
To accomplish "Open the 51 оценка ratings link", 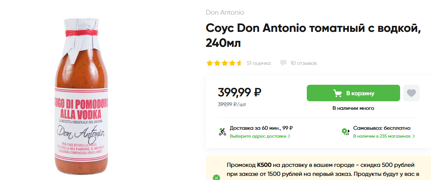I will click(259, 63).
